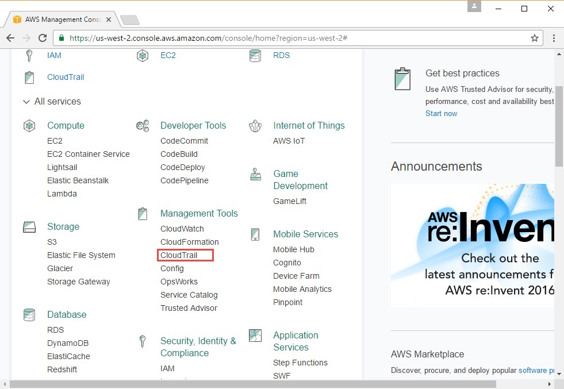Open the IAM link at the top
Screen dimensions: 564x389
(x=54, y=55)
